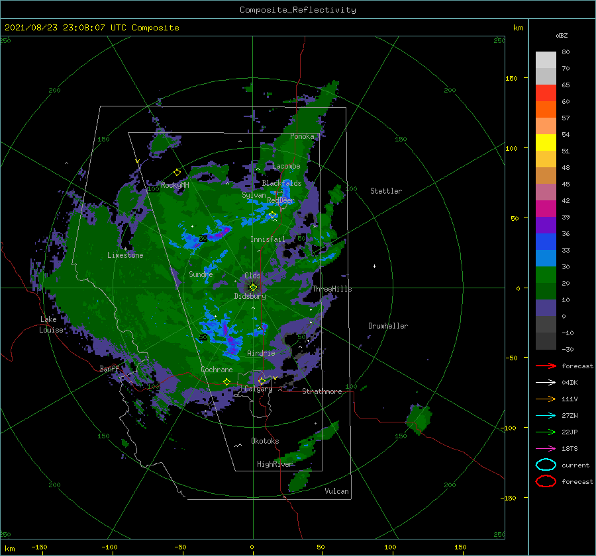This screenshot has height=556, width=596.
Task: Select the 39 dBZ magenta color swatch
Action: pos(546,208)
